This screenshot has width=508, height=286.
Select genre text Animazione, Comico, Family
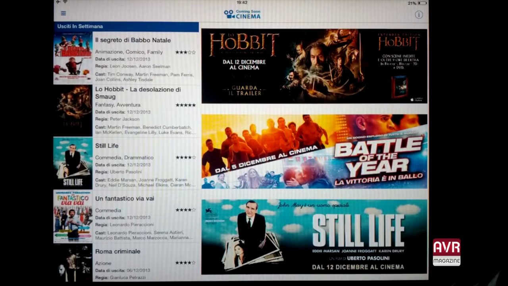point(129,52)
